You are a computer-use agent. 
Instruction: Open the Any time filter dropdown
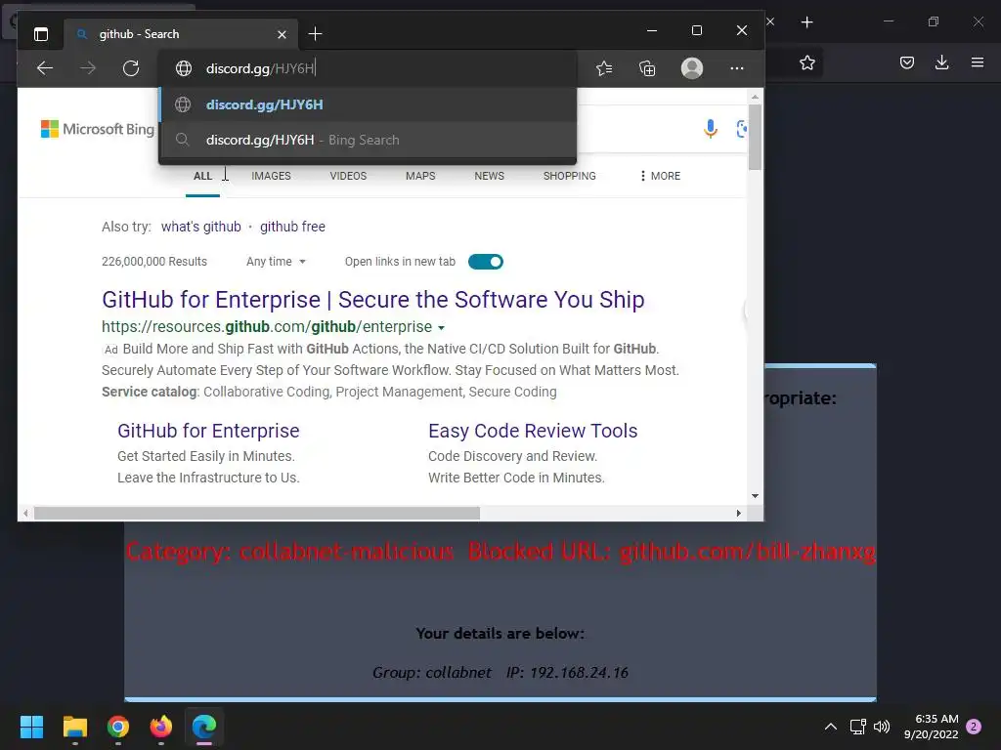point(276,262)
